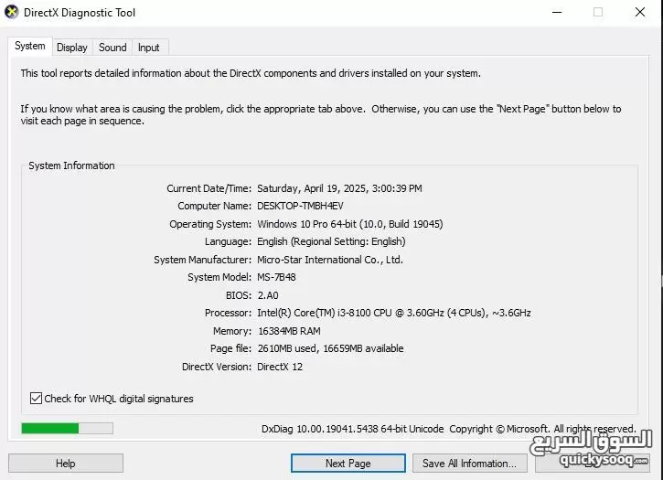Screen dimensions: 663x480
Task: Click the Processor: label
Action: point(228,313)
